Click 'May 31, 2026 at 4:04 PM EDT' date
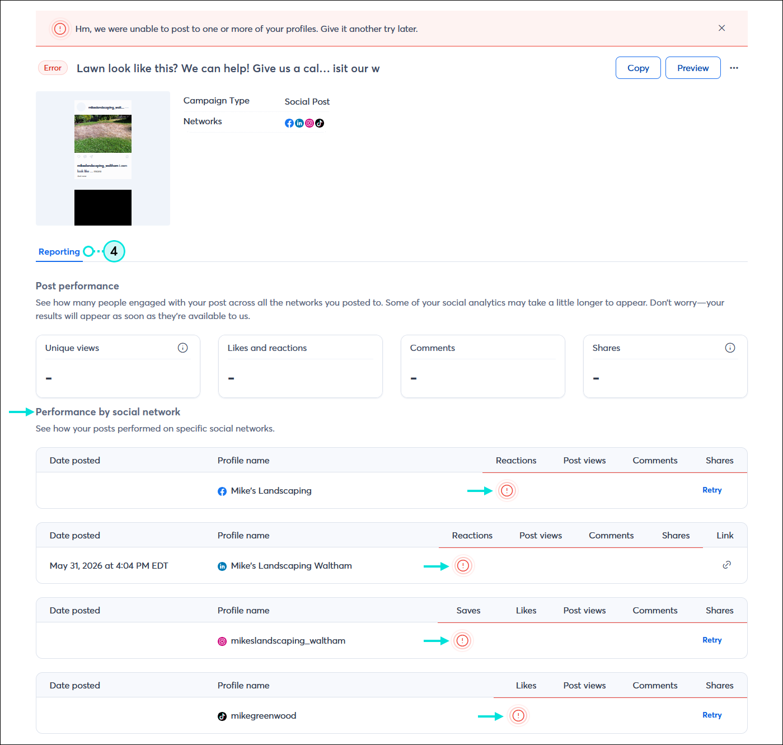The width and height of the screenshot is (783, 745). tap(109, 566)
